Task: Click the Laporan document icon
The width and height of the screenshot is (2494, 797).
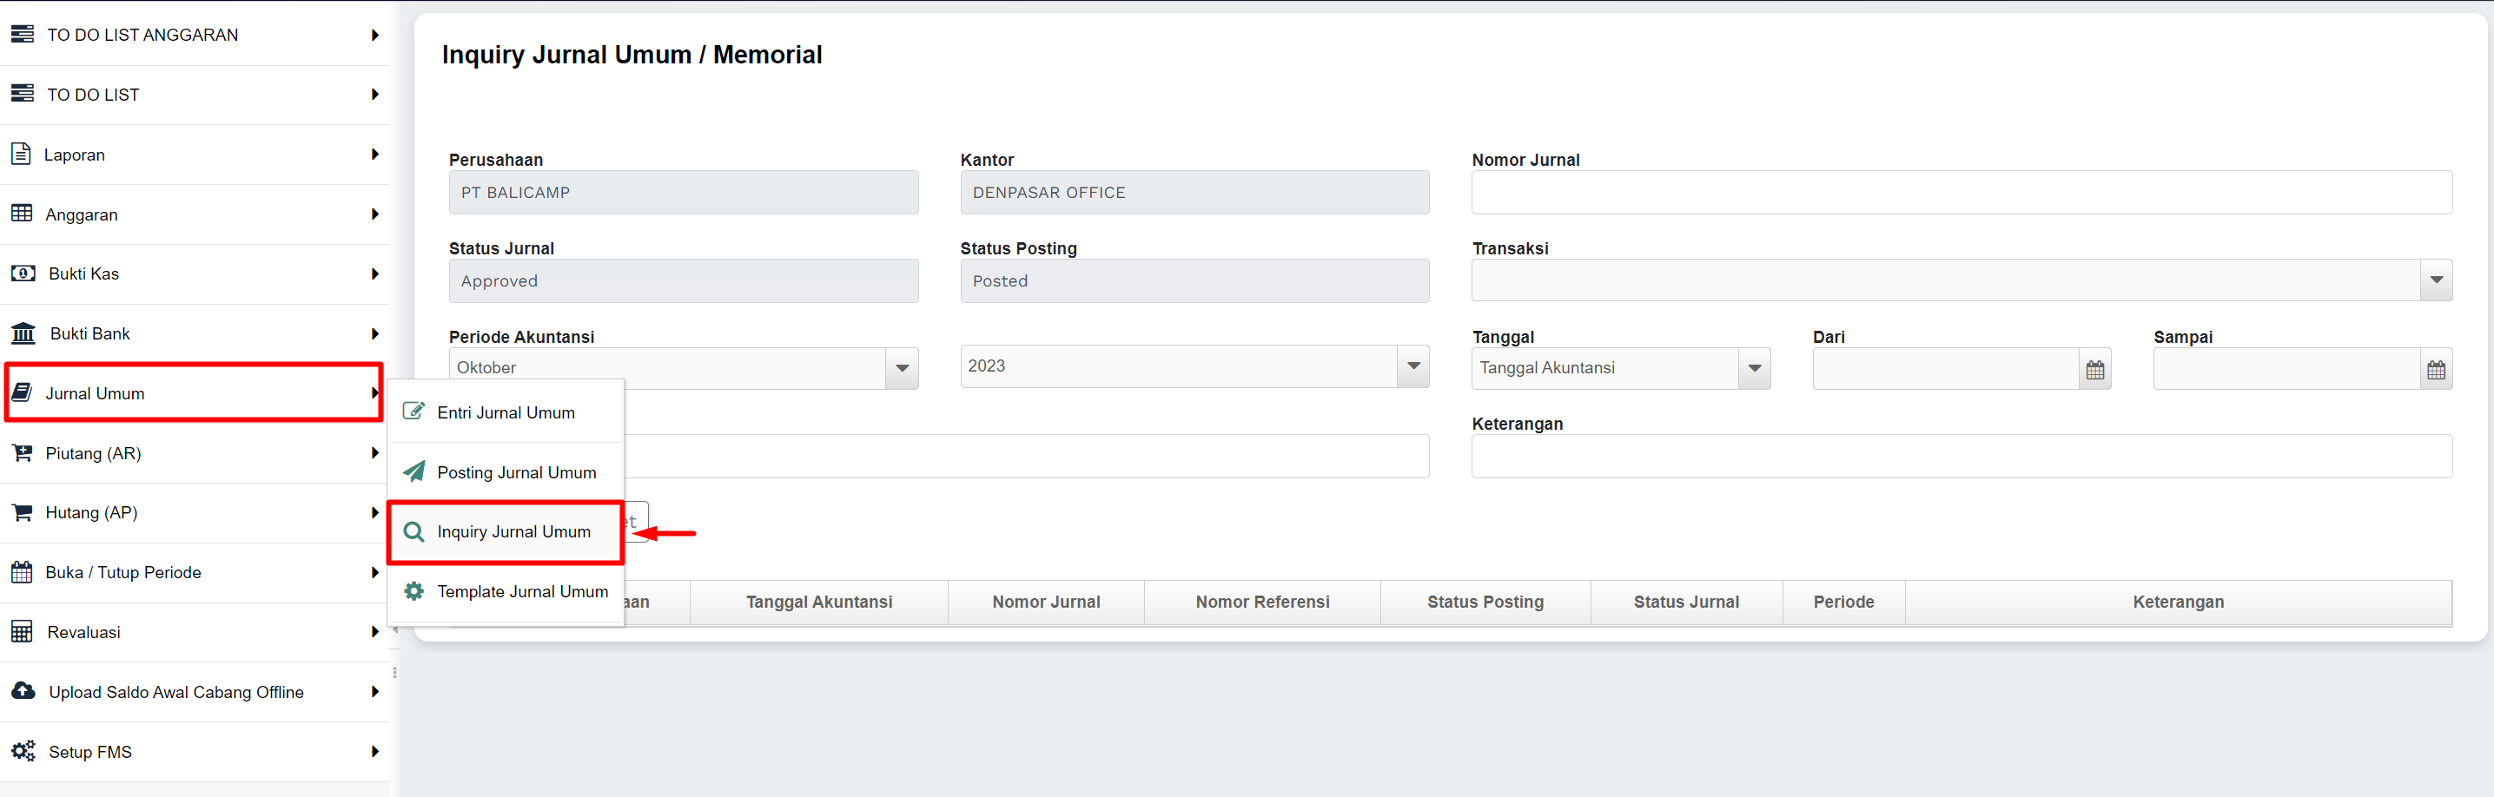Action: [22, 154]
